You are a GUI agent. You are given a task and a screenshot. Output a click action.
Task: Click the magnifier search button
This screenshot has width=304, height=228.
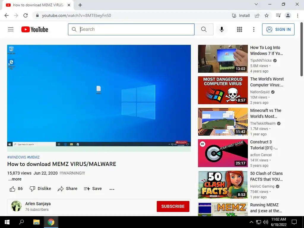coord(204,29)
